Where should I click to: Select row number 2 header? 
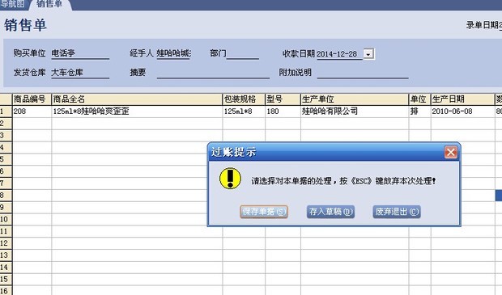[6, 124]
